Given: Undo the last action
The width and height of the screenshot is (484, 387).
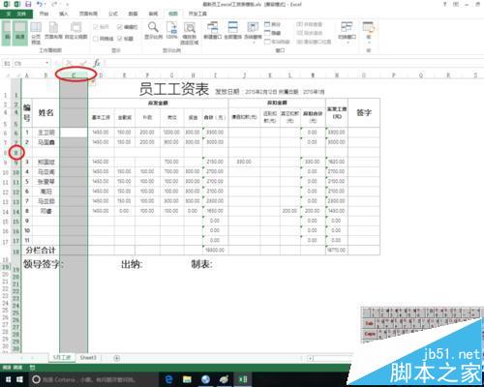Looking at the screenshot, I should pyautogui.click(x=40, y=4).
